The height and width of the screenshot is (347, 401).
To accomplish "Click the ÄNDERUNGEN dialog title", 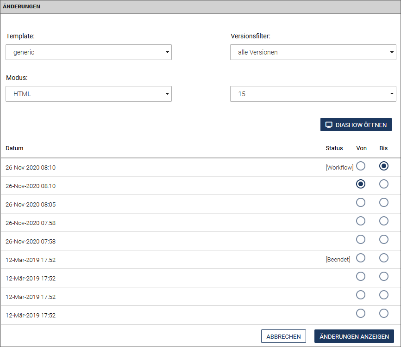I will click(21, 6).
